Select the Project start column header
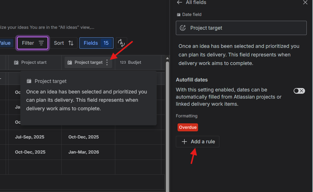 pos(35,62)
